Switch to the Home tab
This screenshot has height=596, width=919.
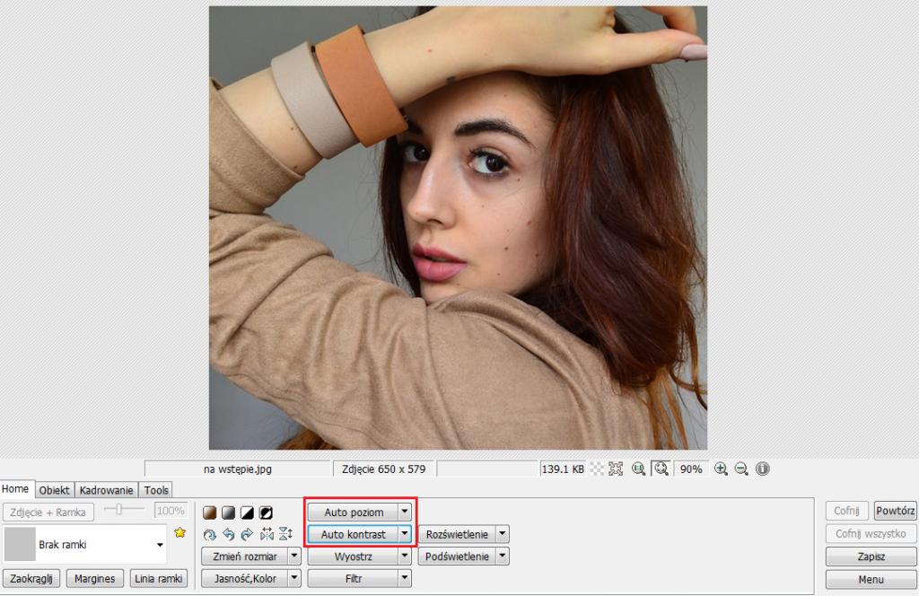[x=15, y=489]
